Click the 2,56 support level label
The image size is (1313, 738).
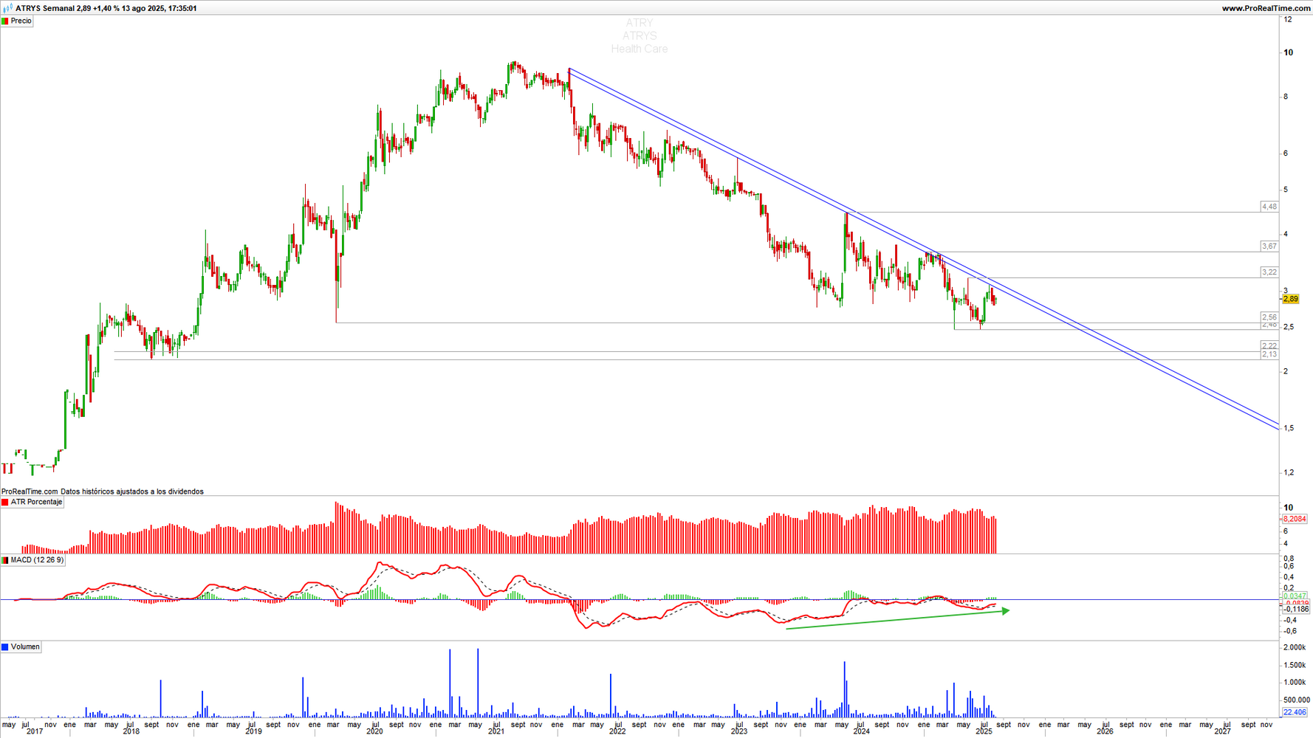click(1269, 317)
